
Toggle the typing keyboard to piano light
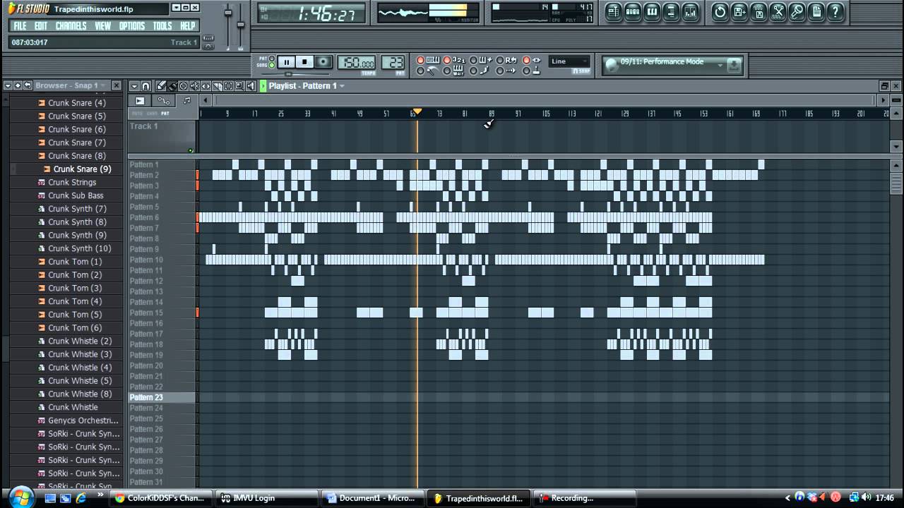pos(420,60)
